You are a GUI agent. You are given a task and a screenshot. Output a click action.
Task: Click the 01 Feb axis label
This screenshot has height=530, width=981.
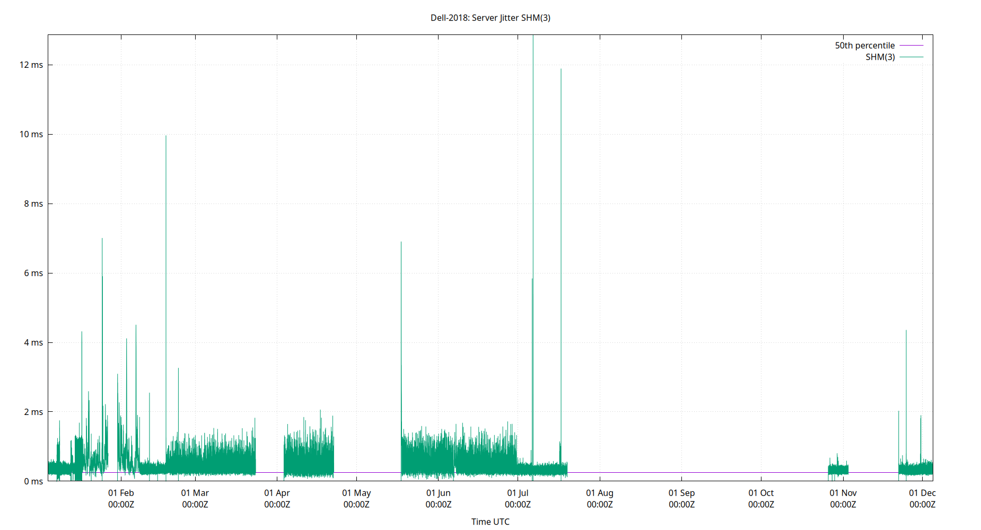pos(121,493)
